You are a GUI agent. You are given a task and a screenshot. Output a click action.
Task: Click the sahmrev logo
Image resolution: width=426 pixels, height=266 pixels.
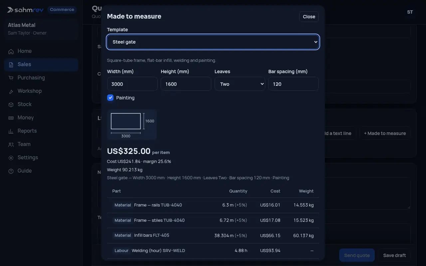25,10
